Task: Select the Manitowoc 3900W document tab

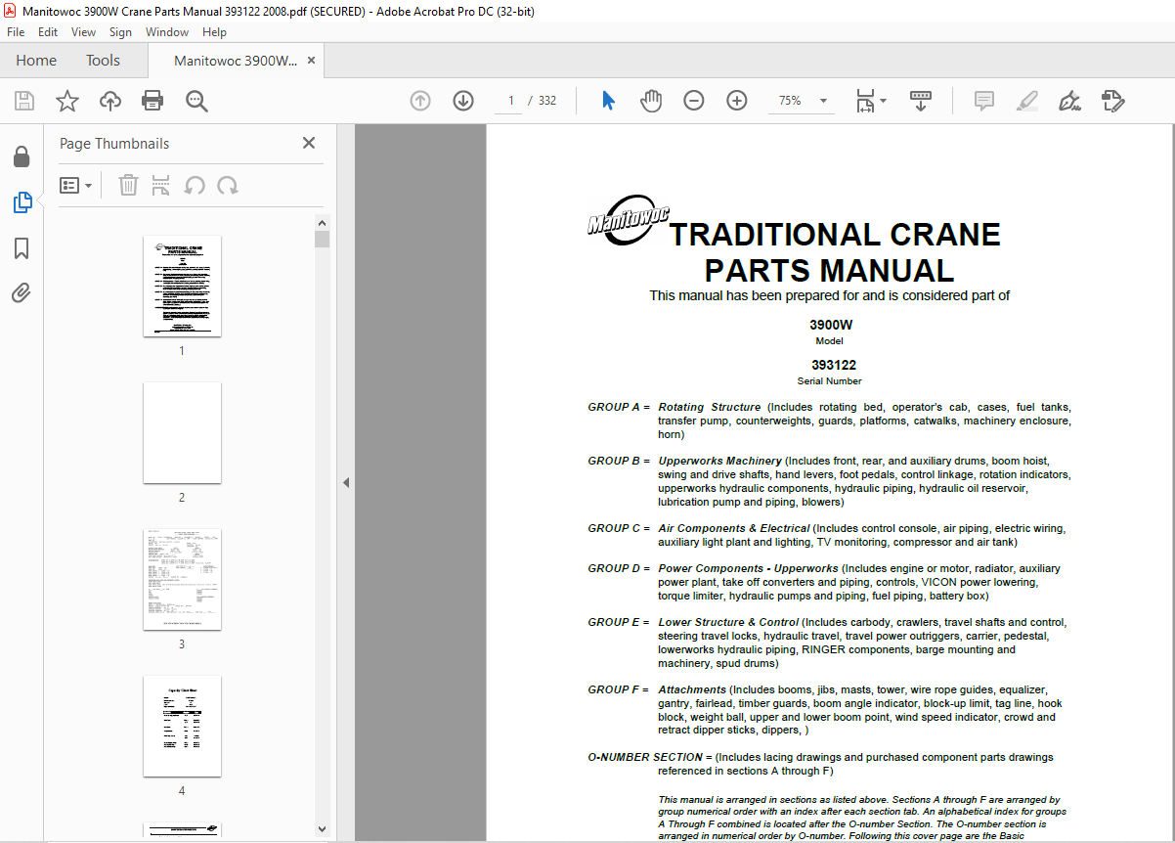Action: point(236,61)
